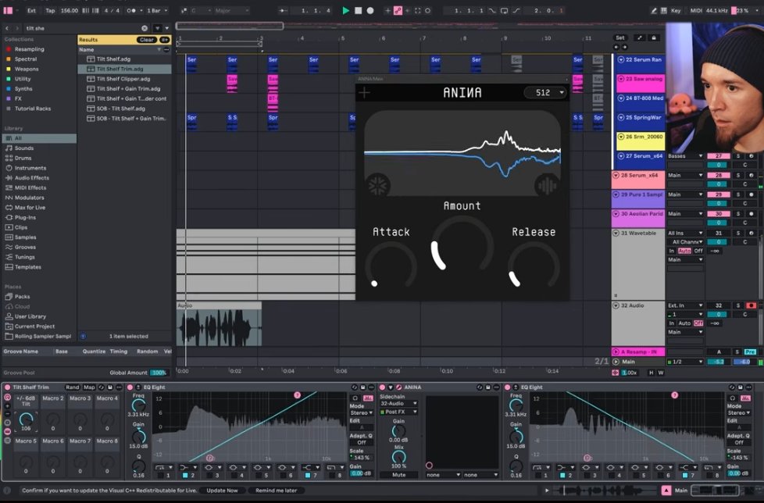Unfold track 22 Serum Ran
This screenshot has height=503, width=764.
click(x=621, y=60)
